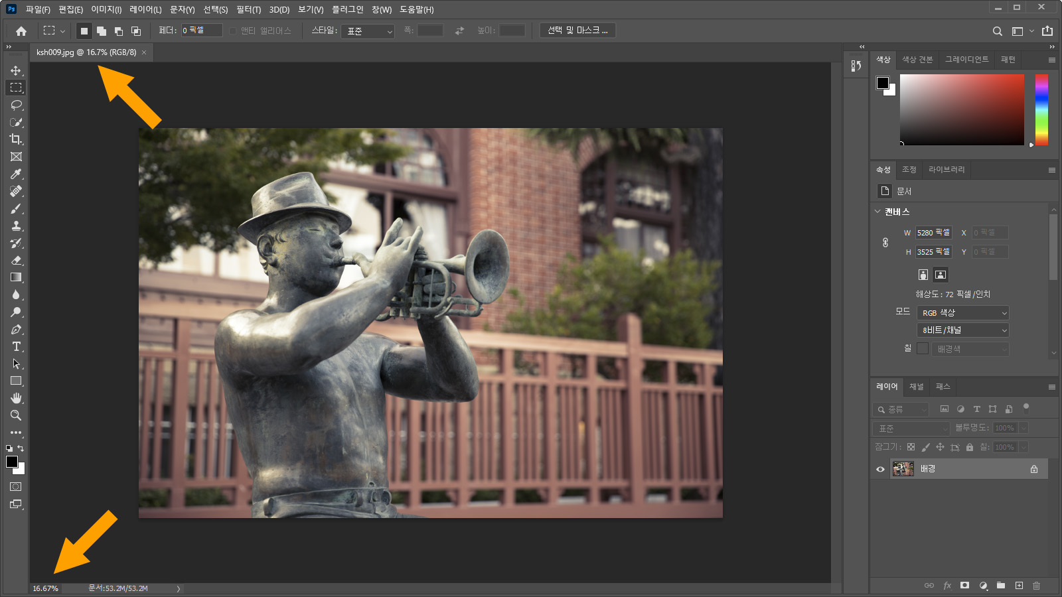Select the Brush tool

click(x=16, y=208)
